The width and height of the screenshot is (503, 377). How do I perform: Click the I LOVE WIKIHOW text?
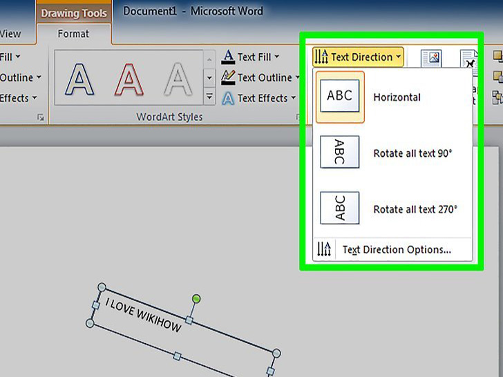[x=143, y=315]
